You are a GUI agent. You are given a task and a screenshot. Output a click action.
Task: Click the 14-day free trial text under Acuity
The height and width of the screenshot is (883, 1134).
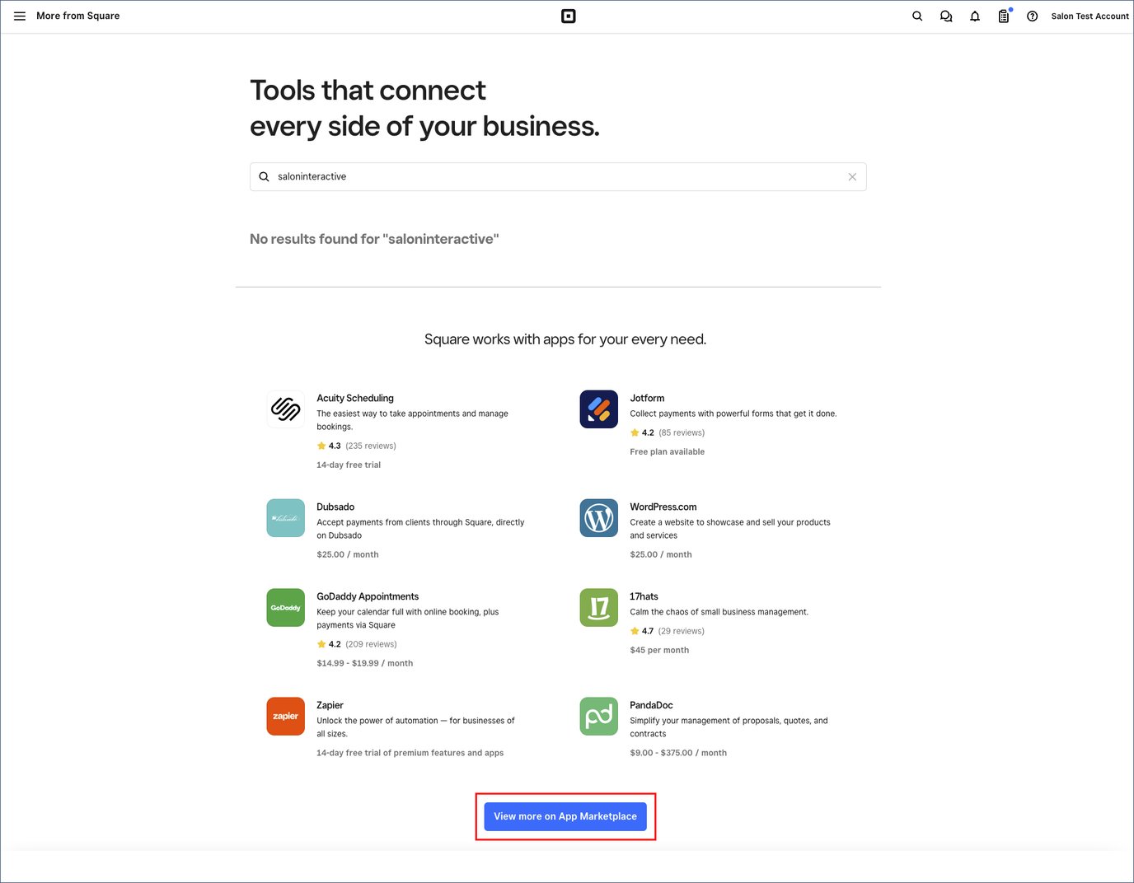(349, 465)
